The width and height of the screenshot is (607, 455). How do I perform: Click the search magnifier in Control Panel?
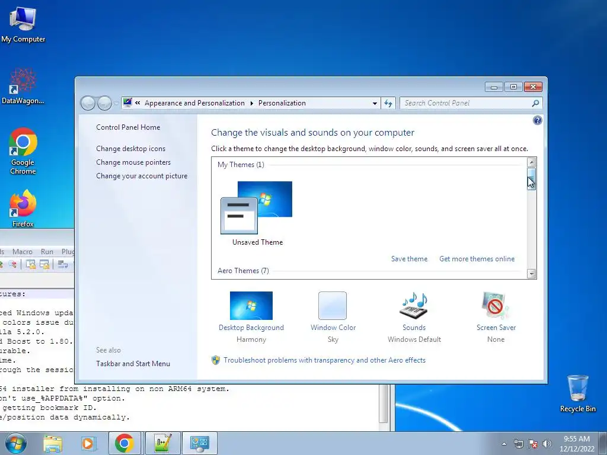pyautogui.click(x=535, y=103)
